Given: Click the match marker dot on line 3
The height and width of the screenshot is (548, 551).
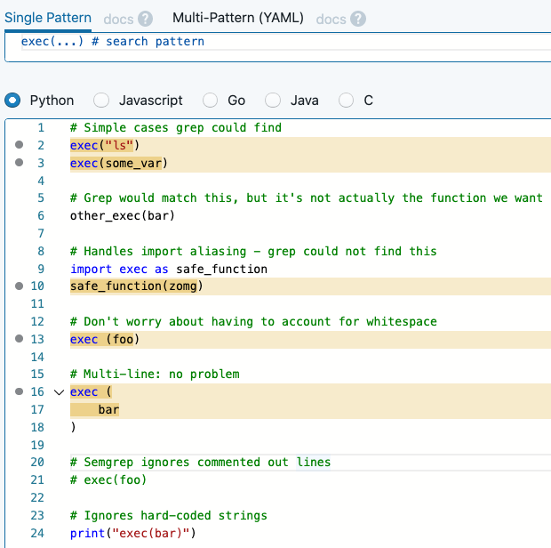Looking at the screenshot, I should (x=20, y=162).
